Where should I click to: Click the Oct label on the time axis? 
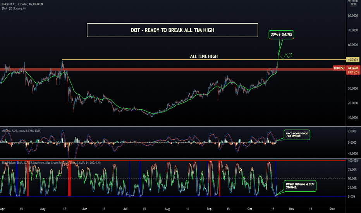(x=249, y=209)
